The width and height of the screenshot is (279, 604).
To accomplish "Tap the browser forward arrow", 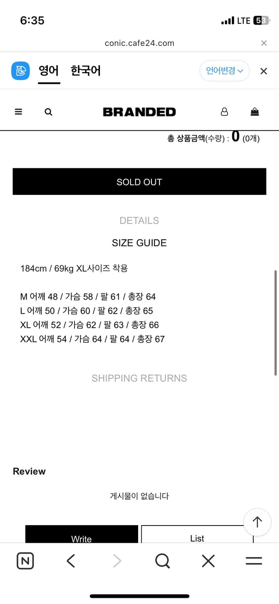I will point(117,561).
